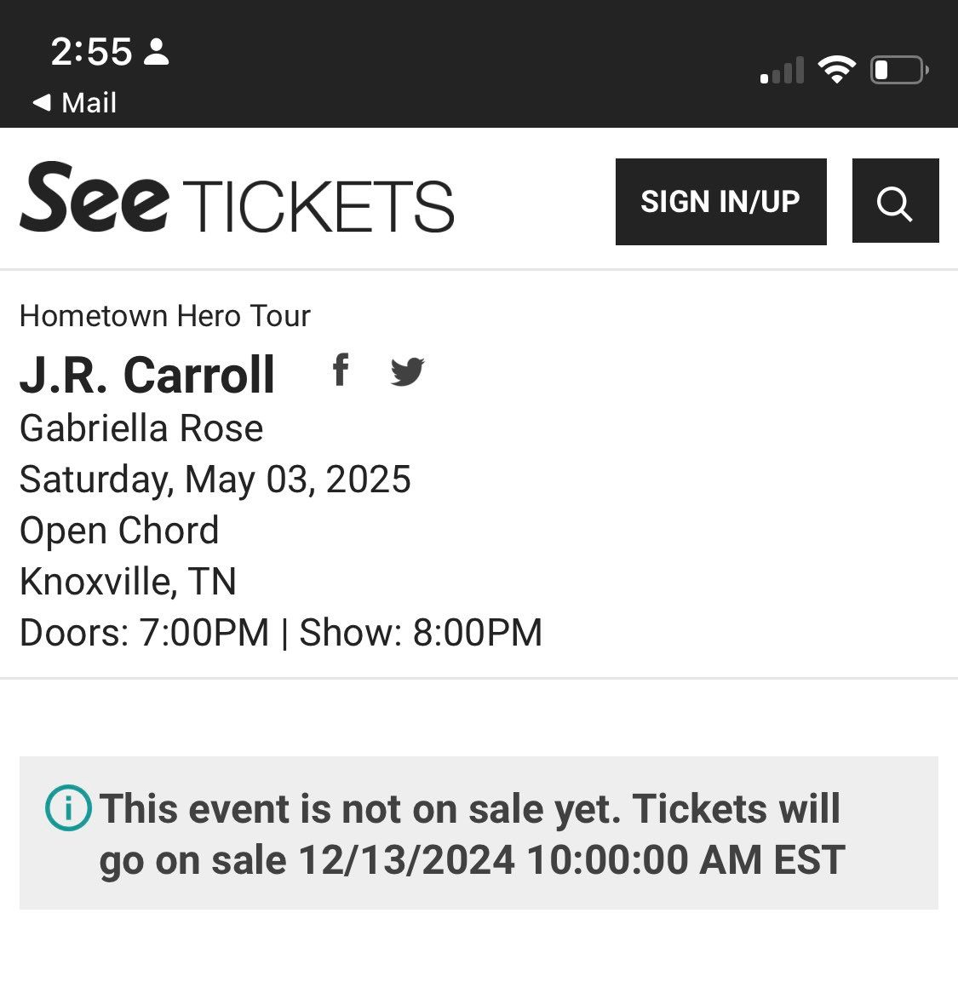Tap the Doors and Show times line

tap(281, 632)
